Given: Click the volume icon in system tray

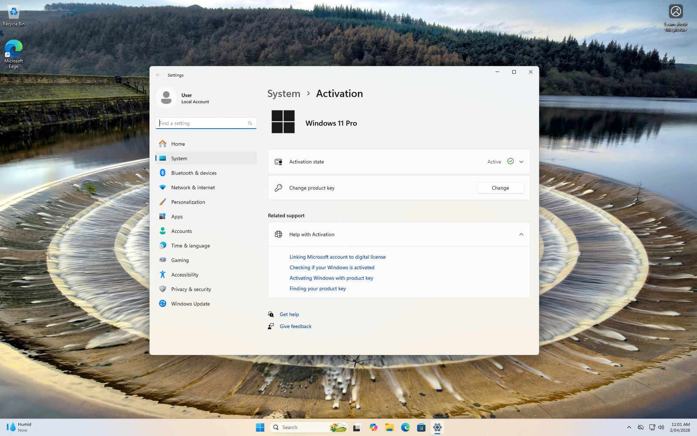Looking at the screenshot, I should point(661,427).
